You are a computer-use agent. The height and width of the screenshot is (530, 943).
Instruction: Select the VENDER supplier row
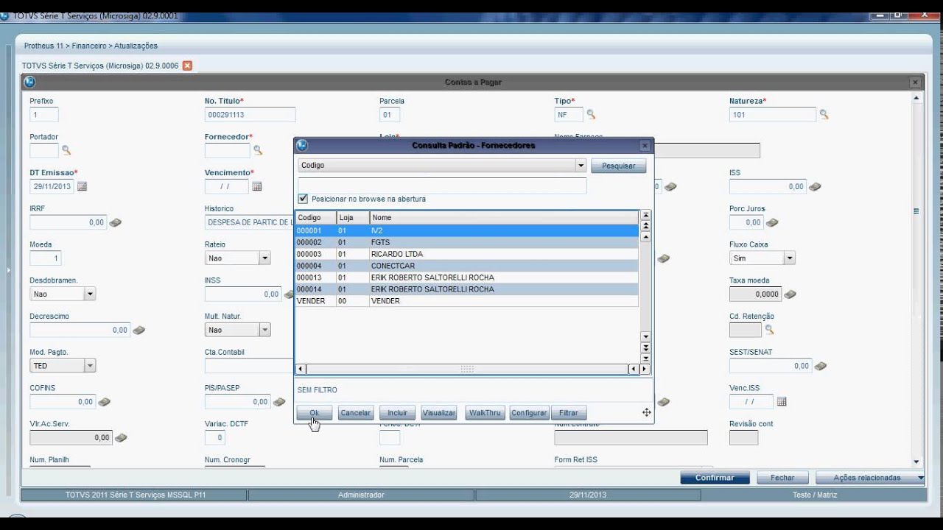(467, 301)
